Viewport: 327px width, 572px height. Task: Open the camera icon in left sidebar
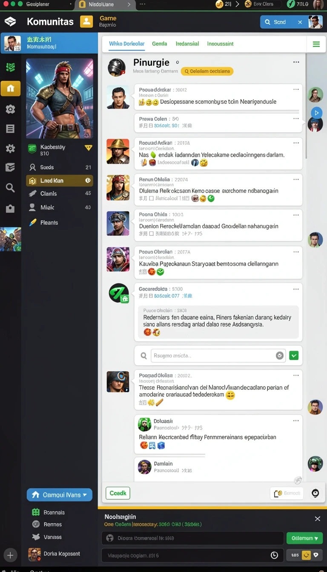10,209
